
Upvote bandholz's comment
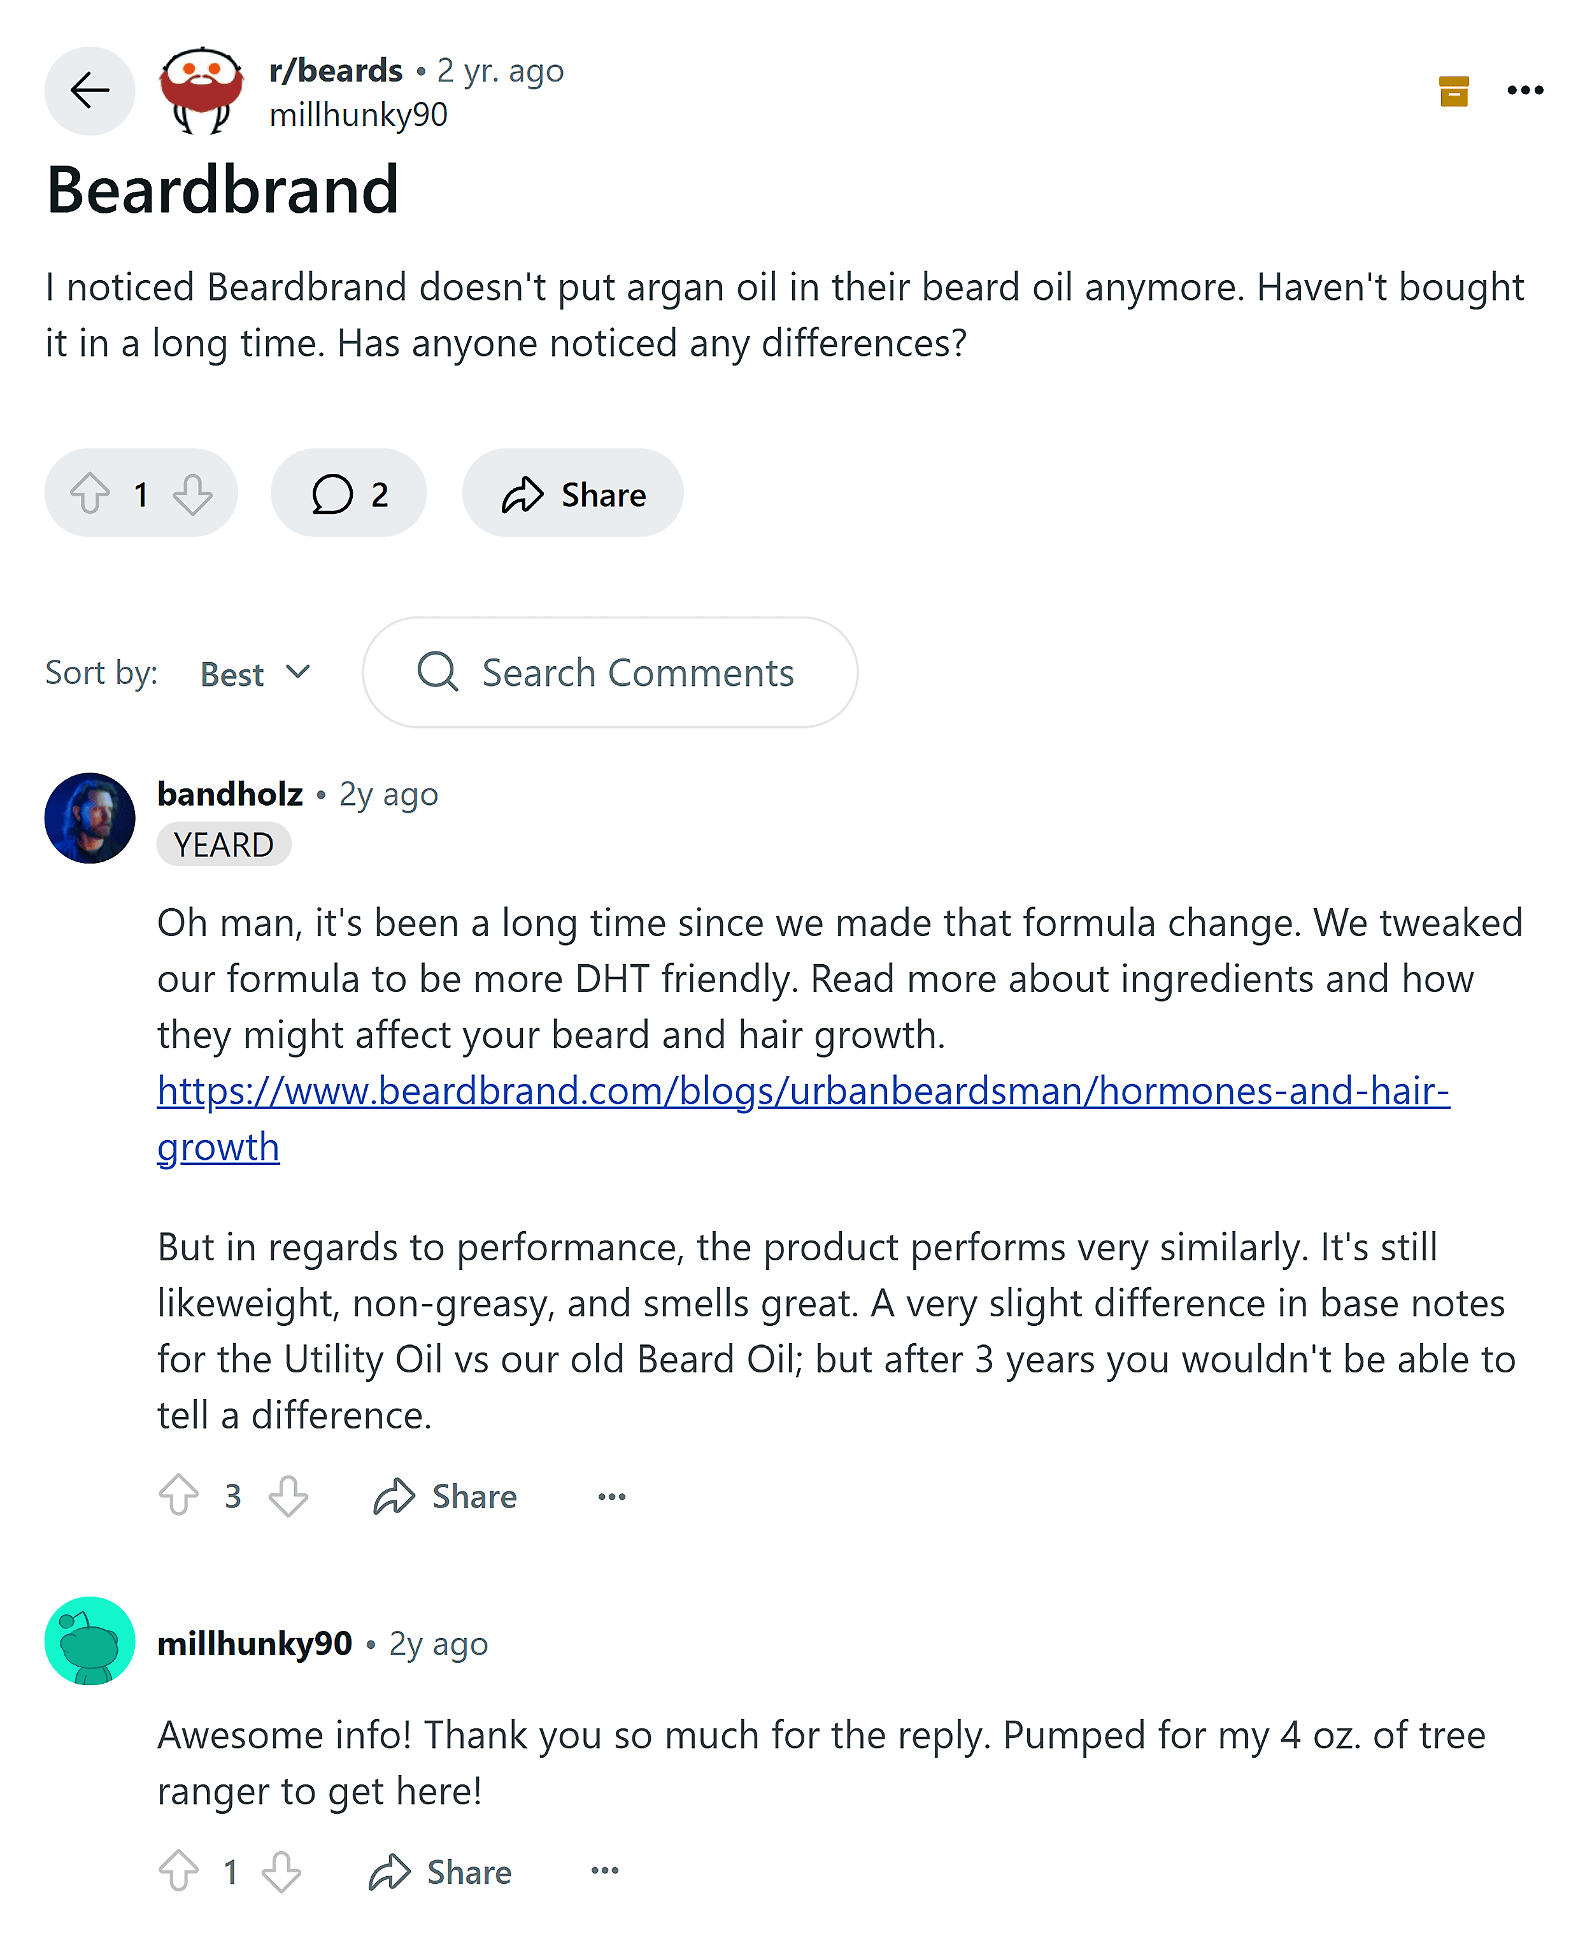coord(178,1497)
